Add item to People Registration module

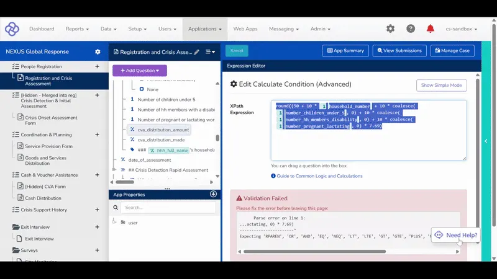pos(97,66)
